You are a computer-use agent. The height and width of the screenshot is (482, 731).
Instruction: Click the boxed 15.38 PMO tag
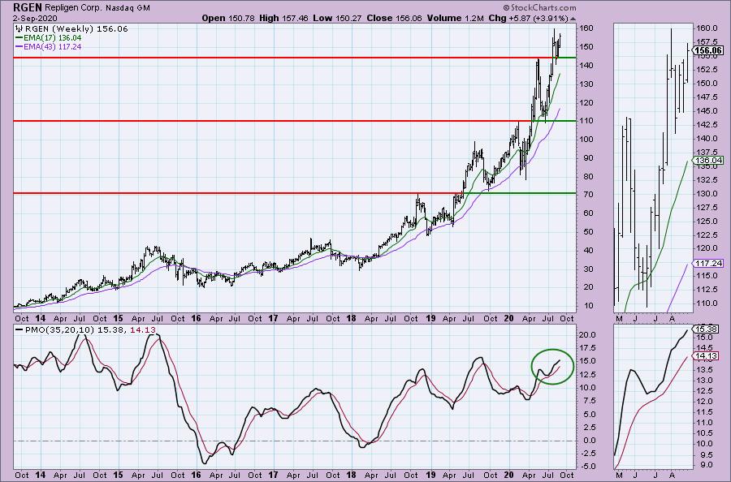pyautogui.click(x=707, y=329)
